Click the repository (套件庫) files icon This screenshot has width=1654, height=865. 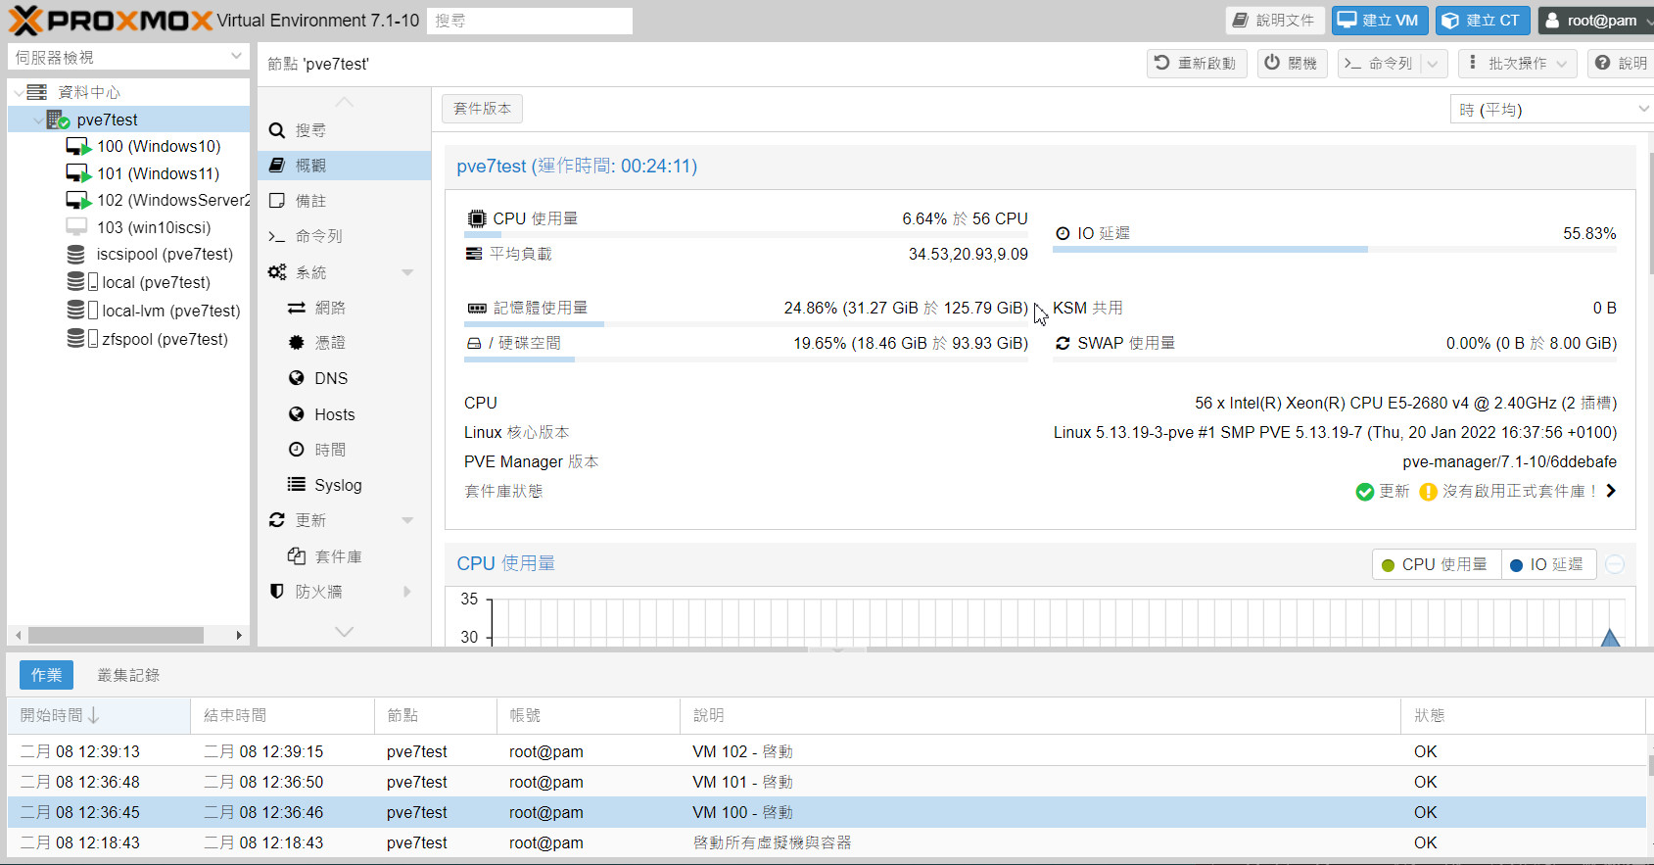click(x=297, y=556)
